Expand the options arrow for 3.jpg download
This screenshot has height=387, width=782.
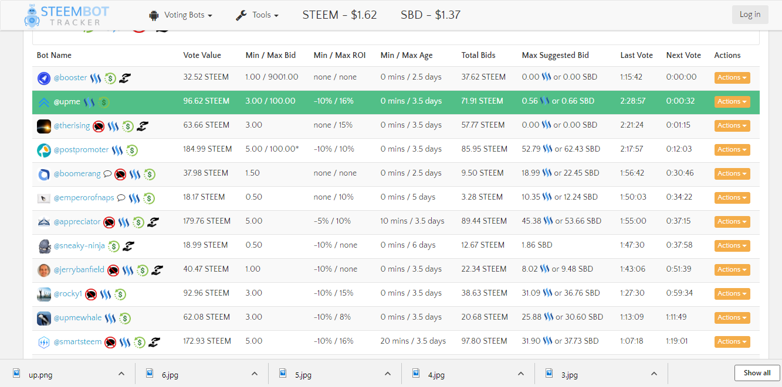(x=654, y=374)
